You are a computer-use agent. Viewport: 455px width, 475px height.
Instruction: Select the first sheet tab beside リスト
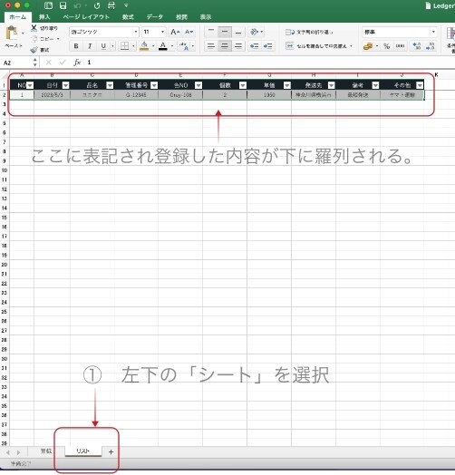46,451
